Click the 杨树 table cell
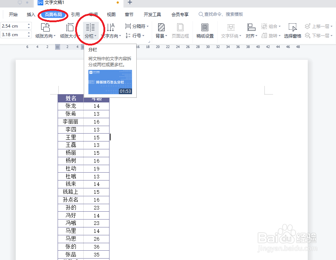 (71, 161)
